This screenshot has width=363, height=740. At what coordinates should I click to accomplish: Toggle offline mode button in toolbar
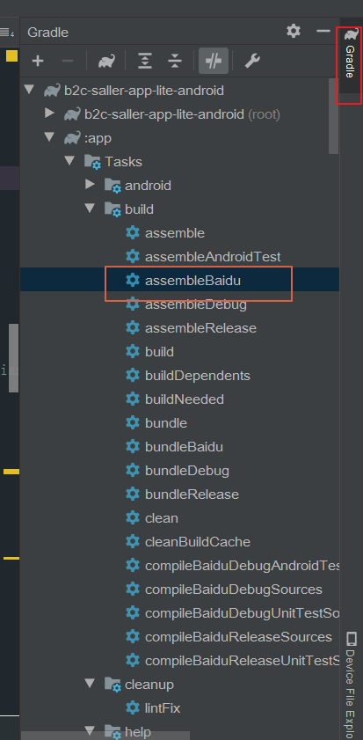pos(214,61)
